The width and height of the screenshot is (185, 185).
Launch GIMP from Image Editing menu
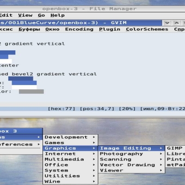tap(175, 148)
